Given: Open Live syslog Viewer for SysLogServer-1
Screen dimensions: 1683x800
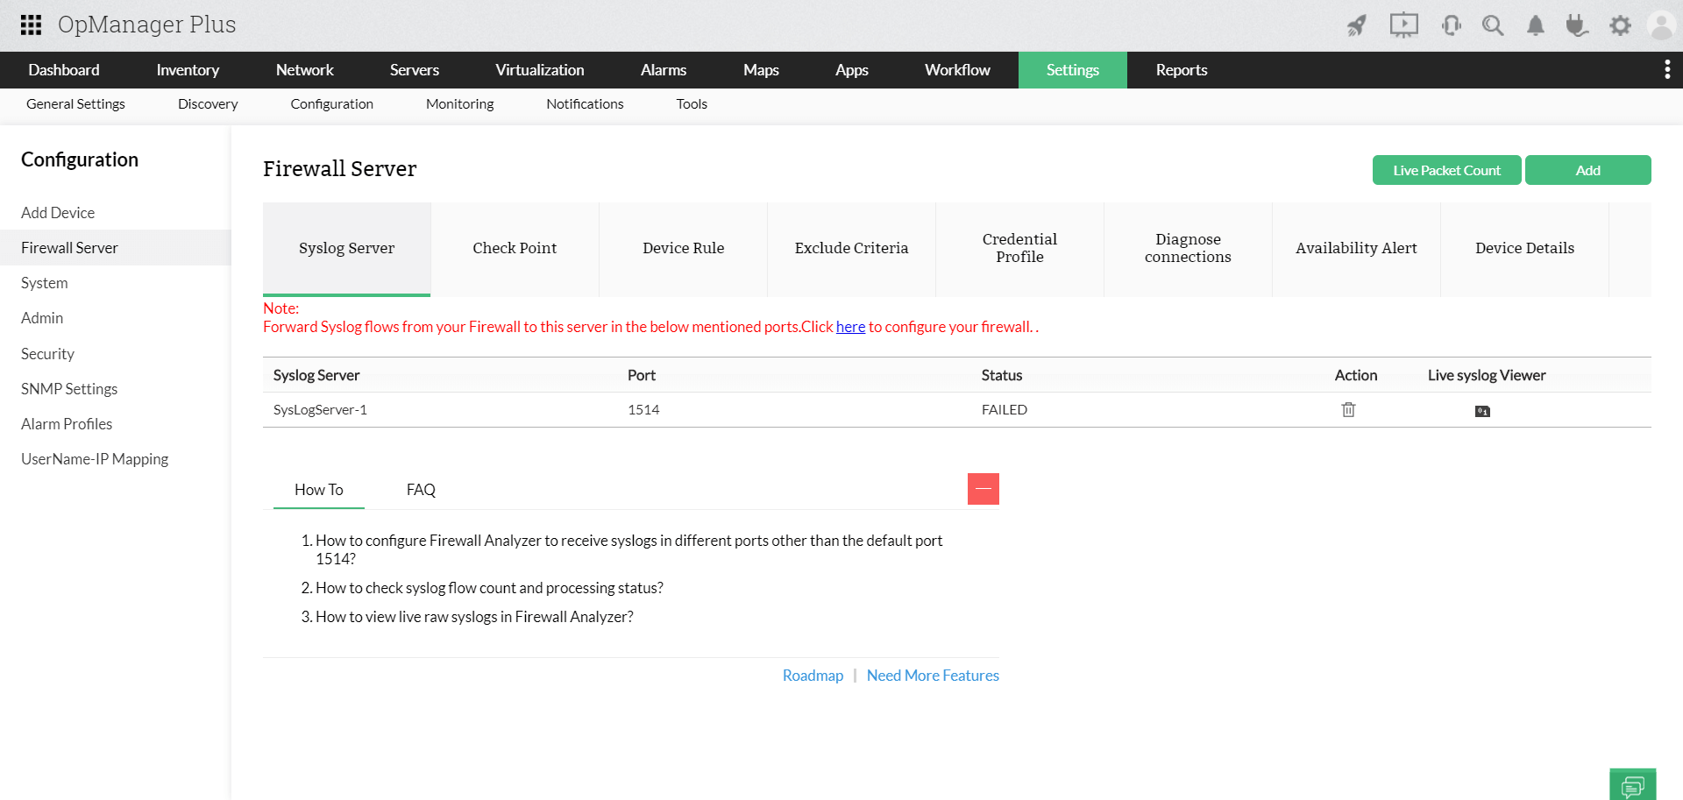Looking at the screenshot, I should click(1481, 410).
